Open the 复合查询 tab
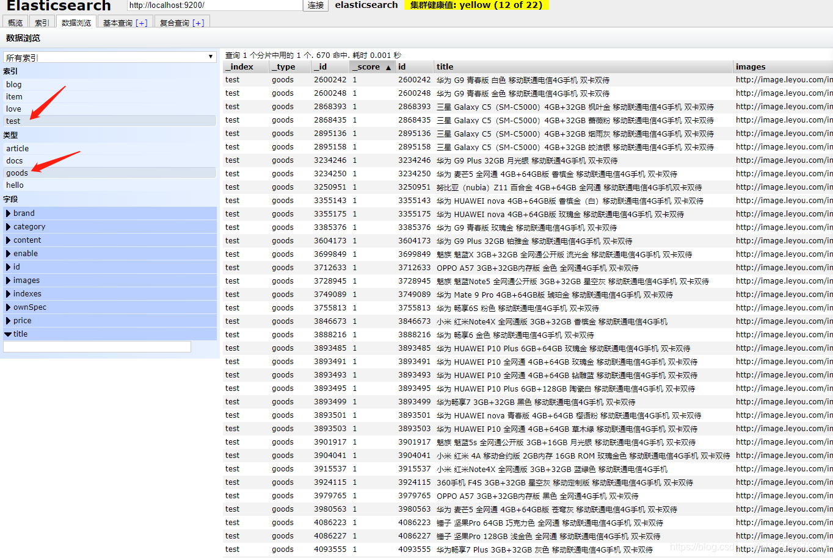833x558 pixels. [x=182, y=23]
